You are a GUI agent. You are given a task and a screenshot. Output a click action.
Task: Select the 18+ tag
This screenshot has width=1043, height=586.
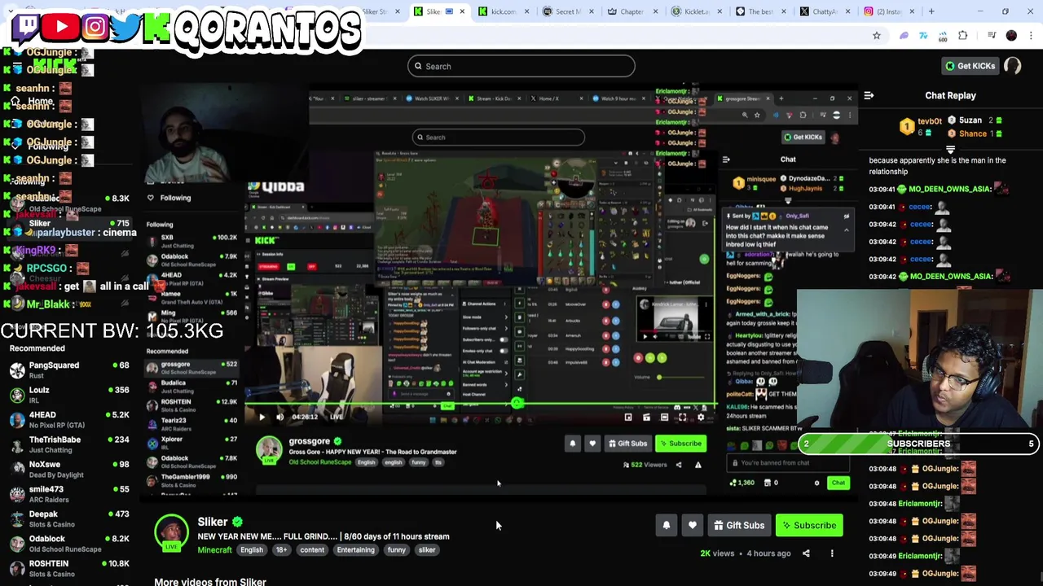280,550
